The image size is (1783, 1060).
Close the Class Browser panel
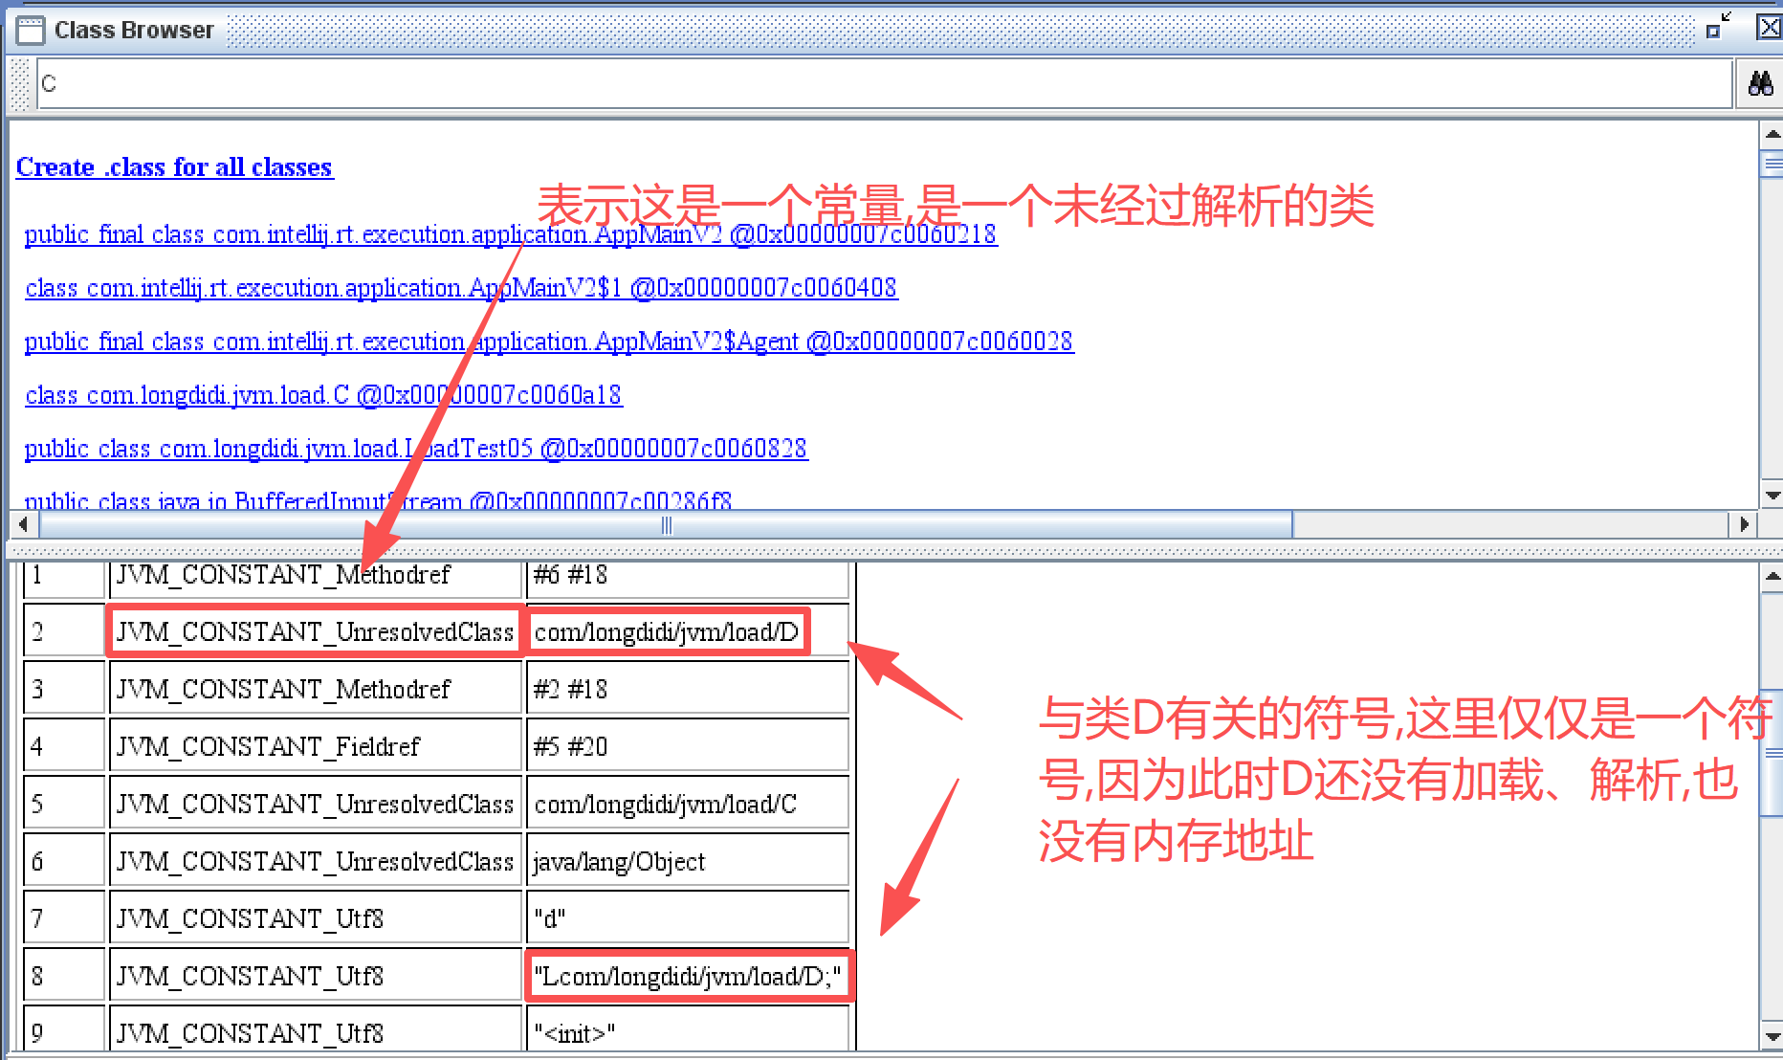[1769, 27]
